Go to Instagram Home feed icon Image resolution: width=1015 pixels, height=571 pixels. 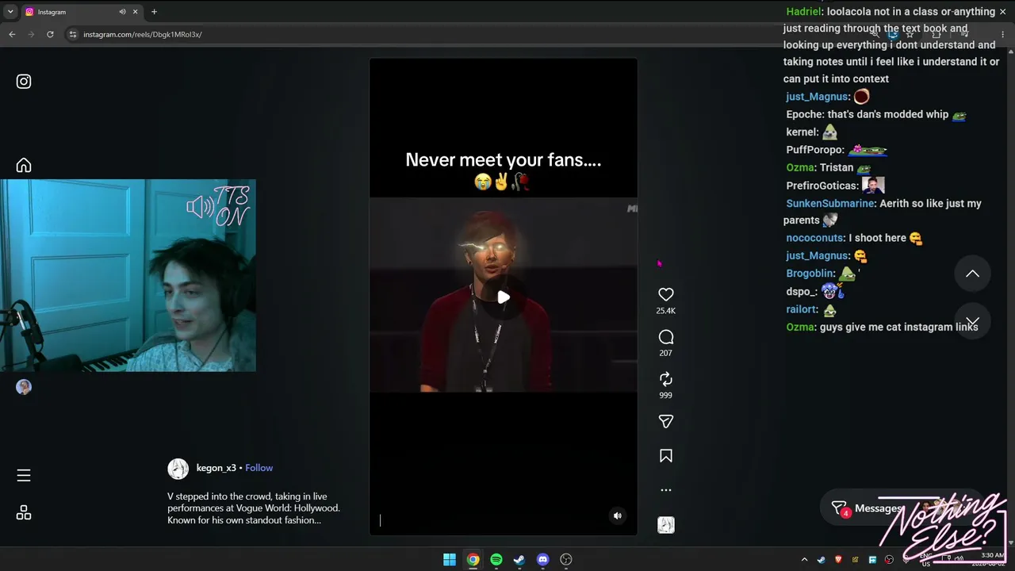click(x=24, y=165)
